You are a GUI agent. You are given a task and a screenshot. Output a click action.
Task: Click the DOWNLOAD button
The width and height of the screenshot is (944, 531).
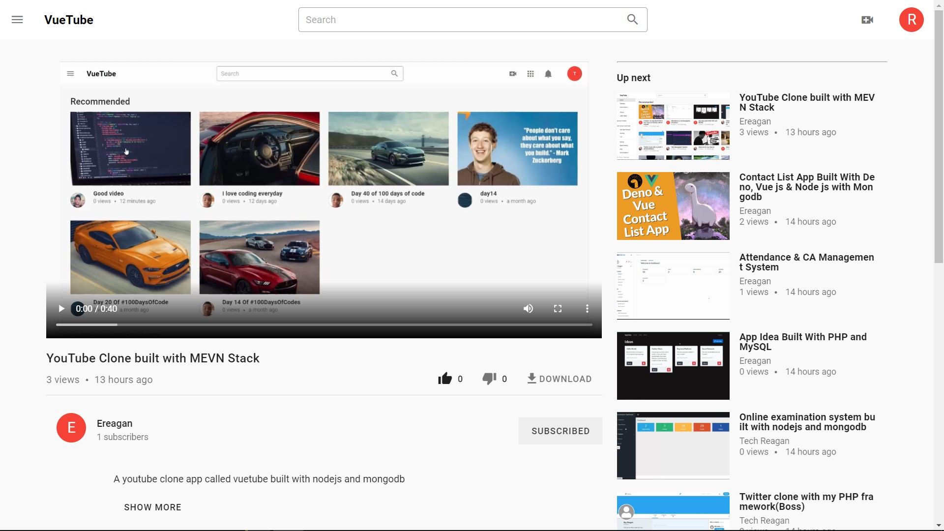click(559, 379)
